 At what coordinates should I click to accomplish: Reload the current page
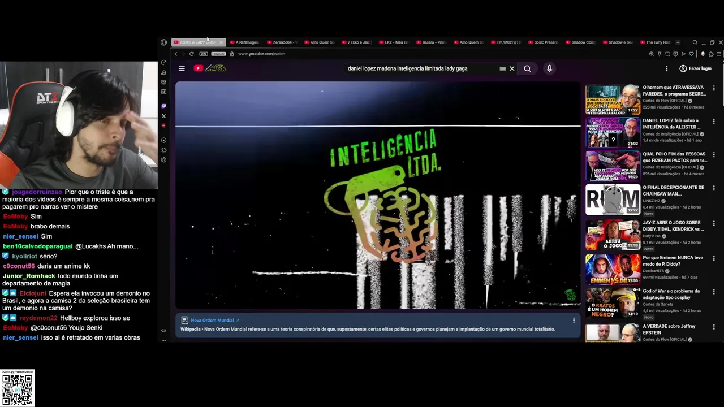(x=192, y=54)
